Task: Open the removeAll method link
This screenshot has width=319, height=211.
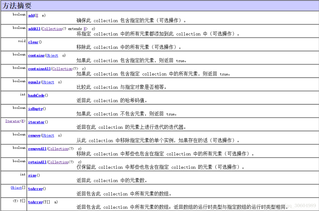Action: [x=37, y=149]
